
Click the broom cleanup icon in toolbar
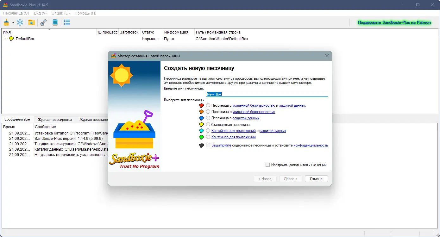click(x=6, y=22)
